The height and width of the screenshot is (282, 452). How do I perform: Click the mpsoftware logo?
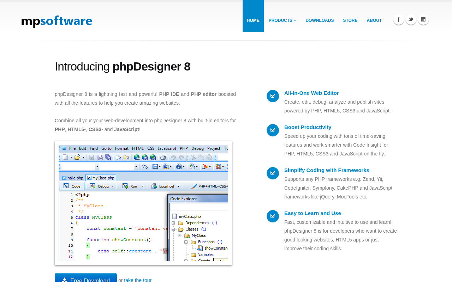pyautogui.click(x=56, y=21)
